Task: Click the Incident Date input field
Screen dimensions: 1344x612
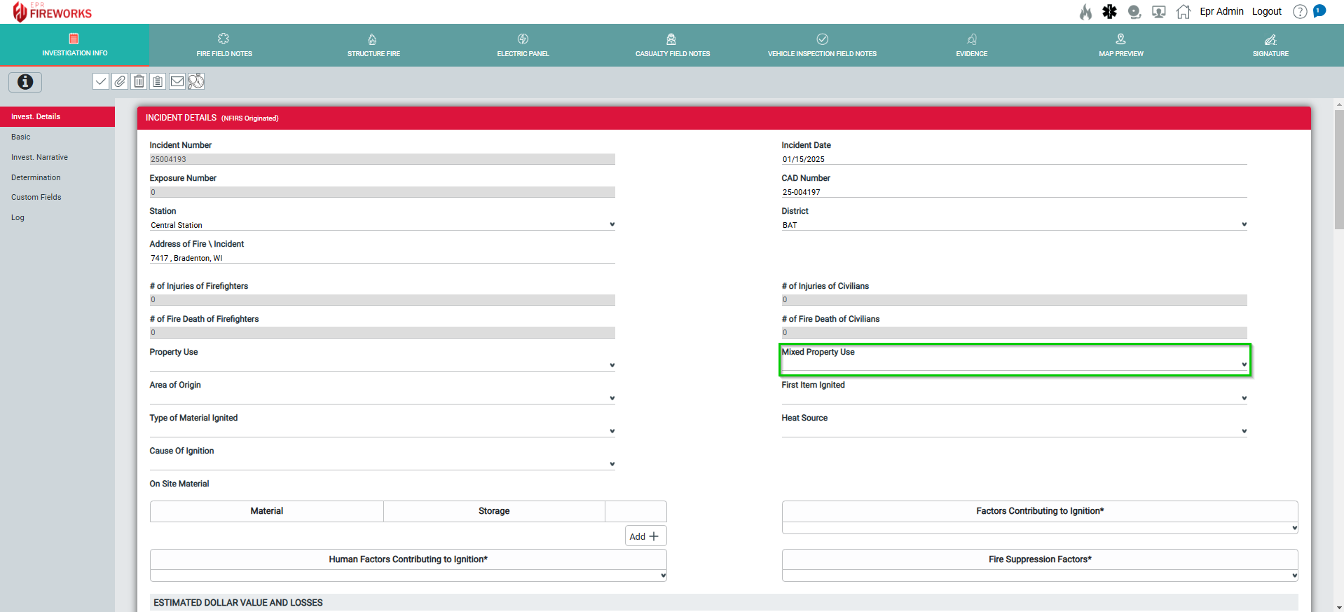Action: pyautogui.click(x=1013, y=159)
